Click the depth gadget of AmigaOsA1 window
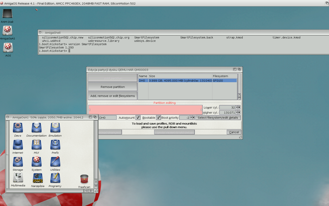329x206 pixels. (x=95, y=117)
